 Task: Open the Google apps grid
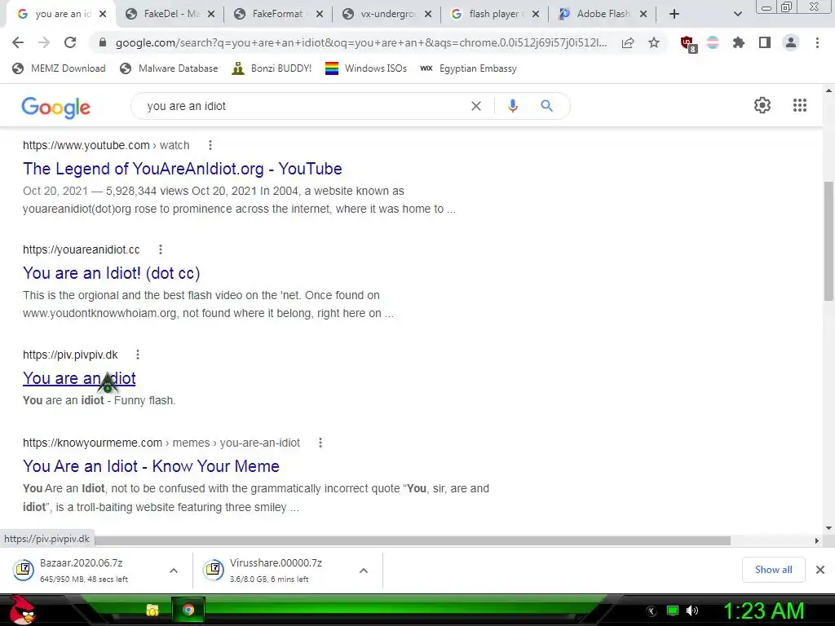[800, 105]
